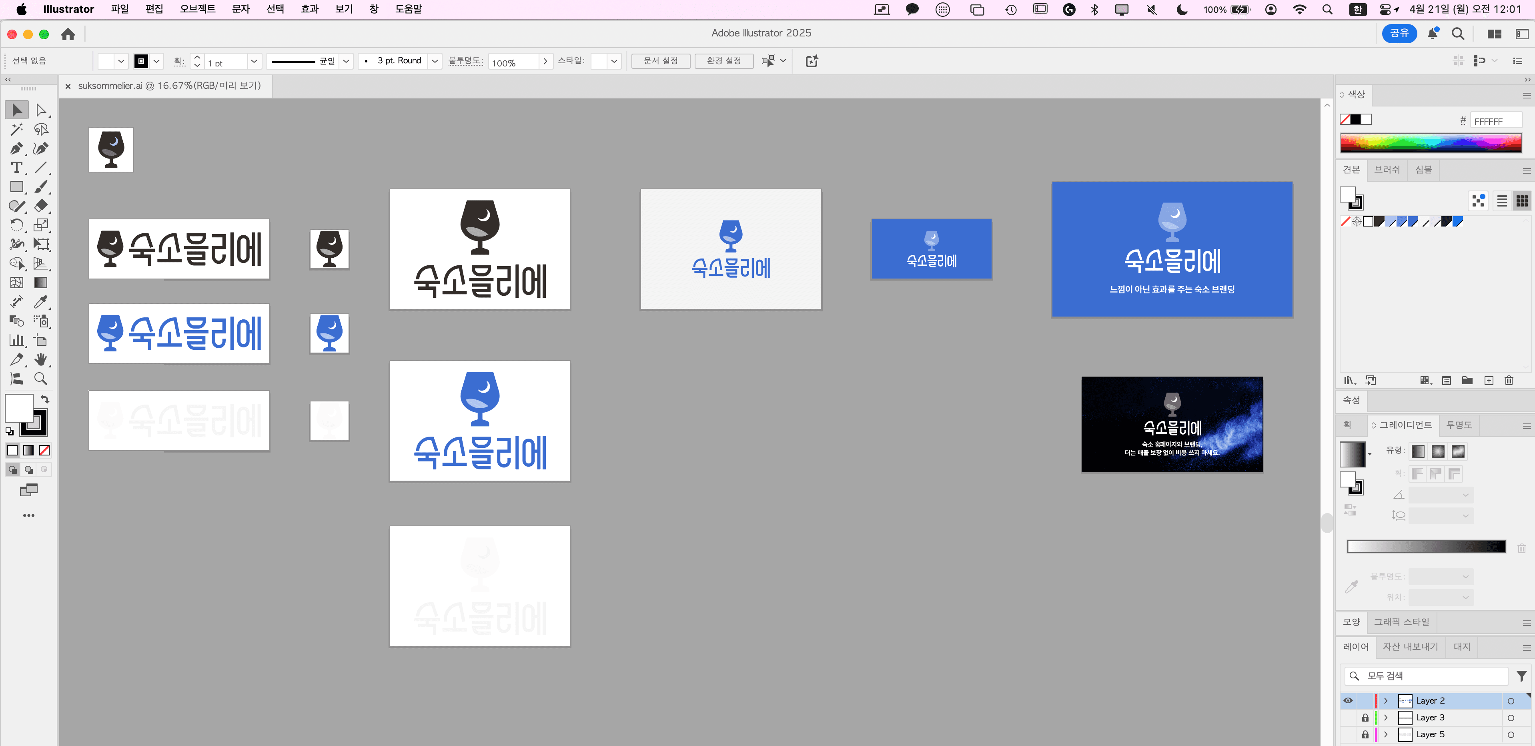Select the Rectangle tool
Viewport: 1535px width, 746px height.
coord(17,186)
